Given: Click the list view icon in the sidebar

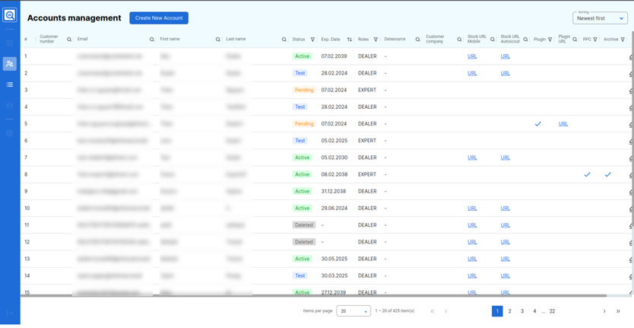Looking at the screenshot, I should (x=10, y=84).
